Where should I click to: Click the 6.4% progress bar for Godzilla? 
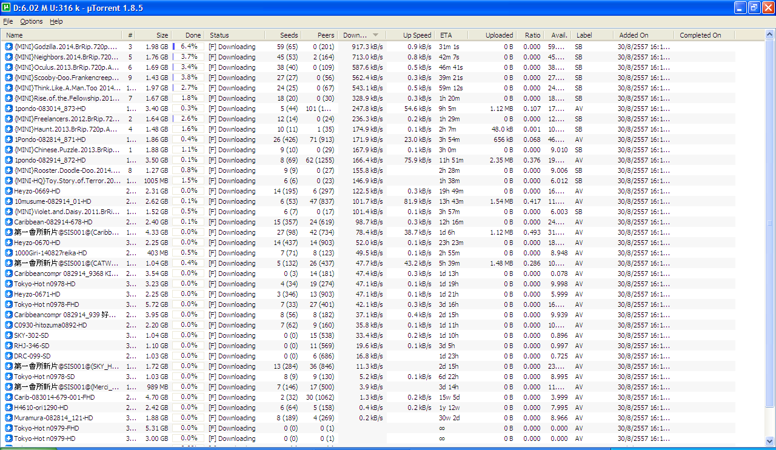(188, 47)
